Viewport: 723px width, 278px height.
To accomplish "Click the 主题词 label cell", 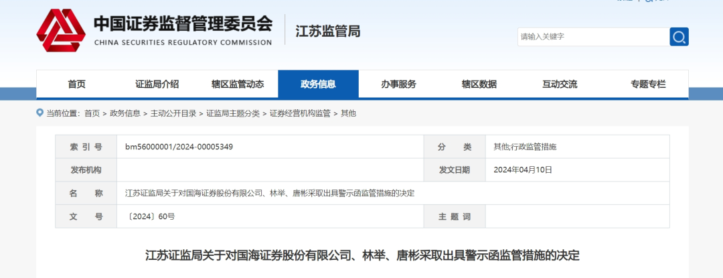I will coord(455,216).
